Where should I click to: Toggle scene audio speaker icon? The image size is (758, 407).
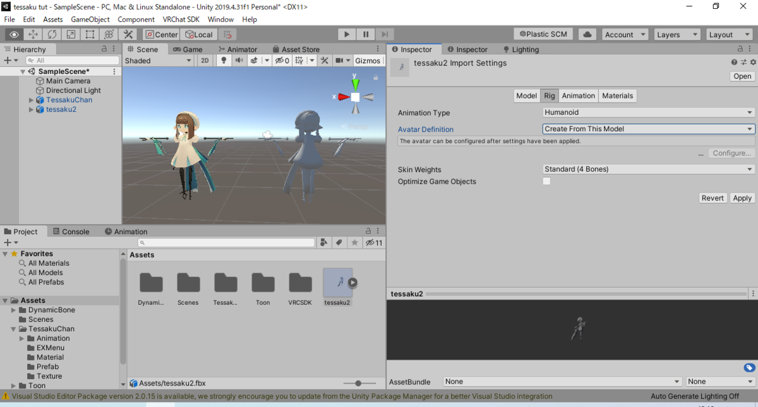click(x=239, y=61)
